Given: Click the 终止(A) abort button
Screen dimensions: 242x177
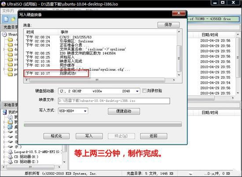Looking at the screenshot, I should coord(121,136).
